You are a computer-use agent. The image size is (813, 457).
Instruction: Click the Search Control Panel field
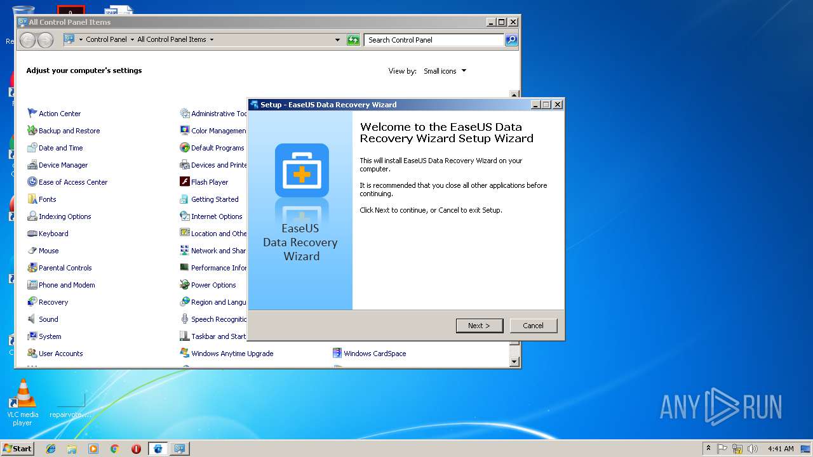pyautogui.click(x=434, y=40)
